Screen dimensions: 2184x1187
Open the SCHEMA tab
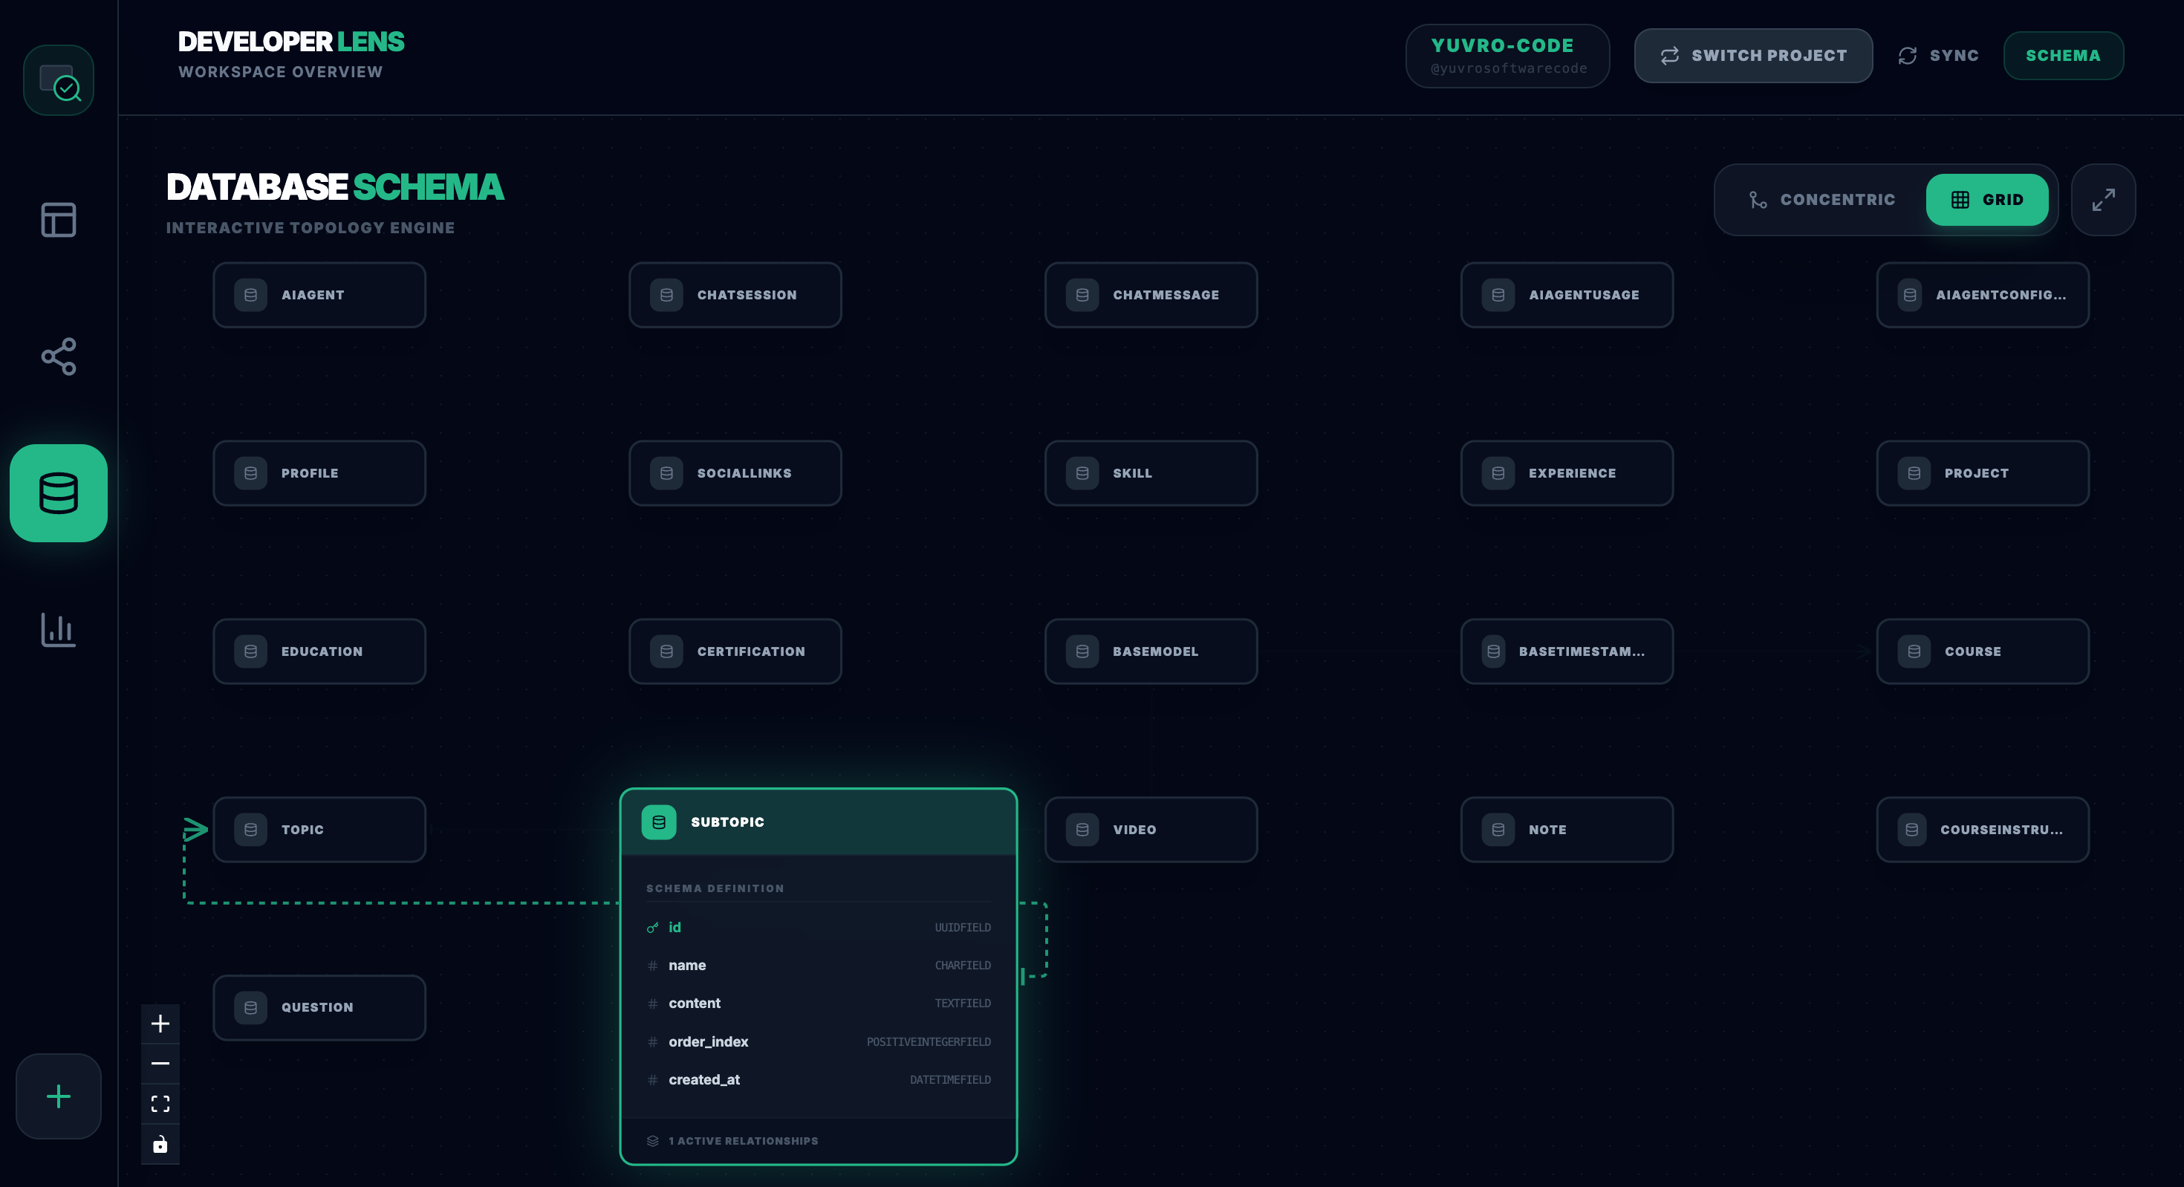coord(2063,55)
